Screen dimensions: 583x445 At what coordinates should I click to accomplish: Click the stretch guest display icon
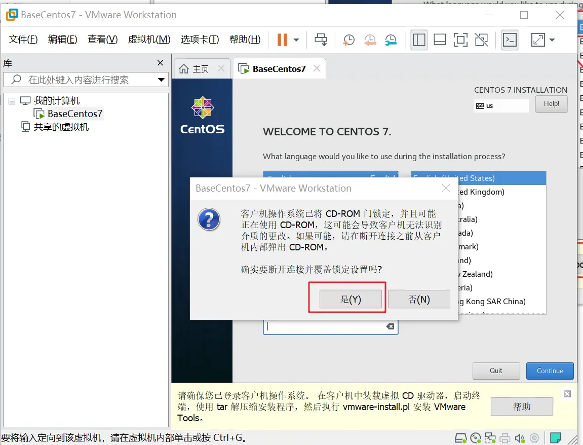click(x=538, y=40)
